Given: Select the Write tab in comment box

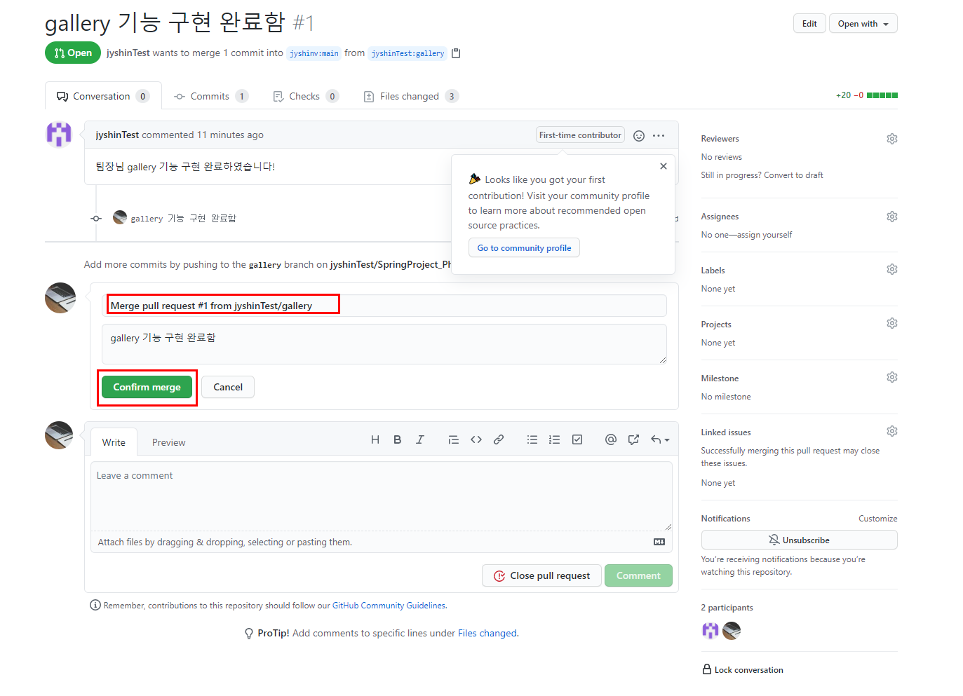Looking at the screenshot, I should (x=114, y=442).
